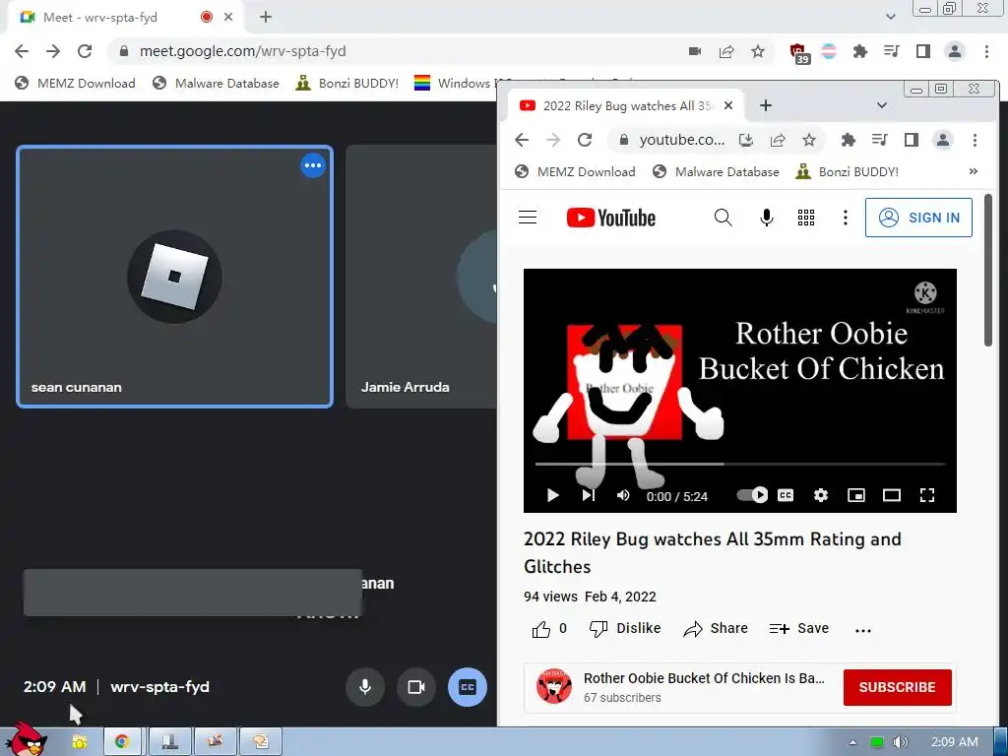Open new tab in YouTube window
Screen dimensions: 1008x756
[766, 105]
